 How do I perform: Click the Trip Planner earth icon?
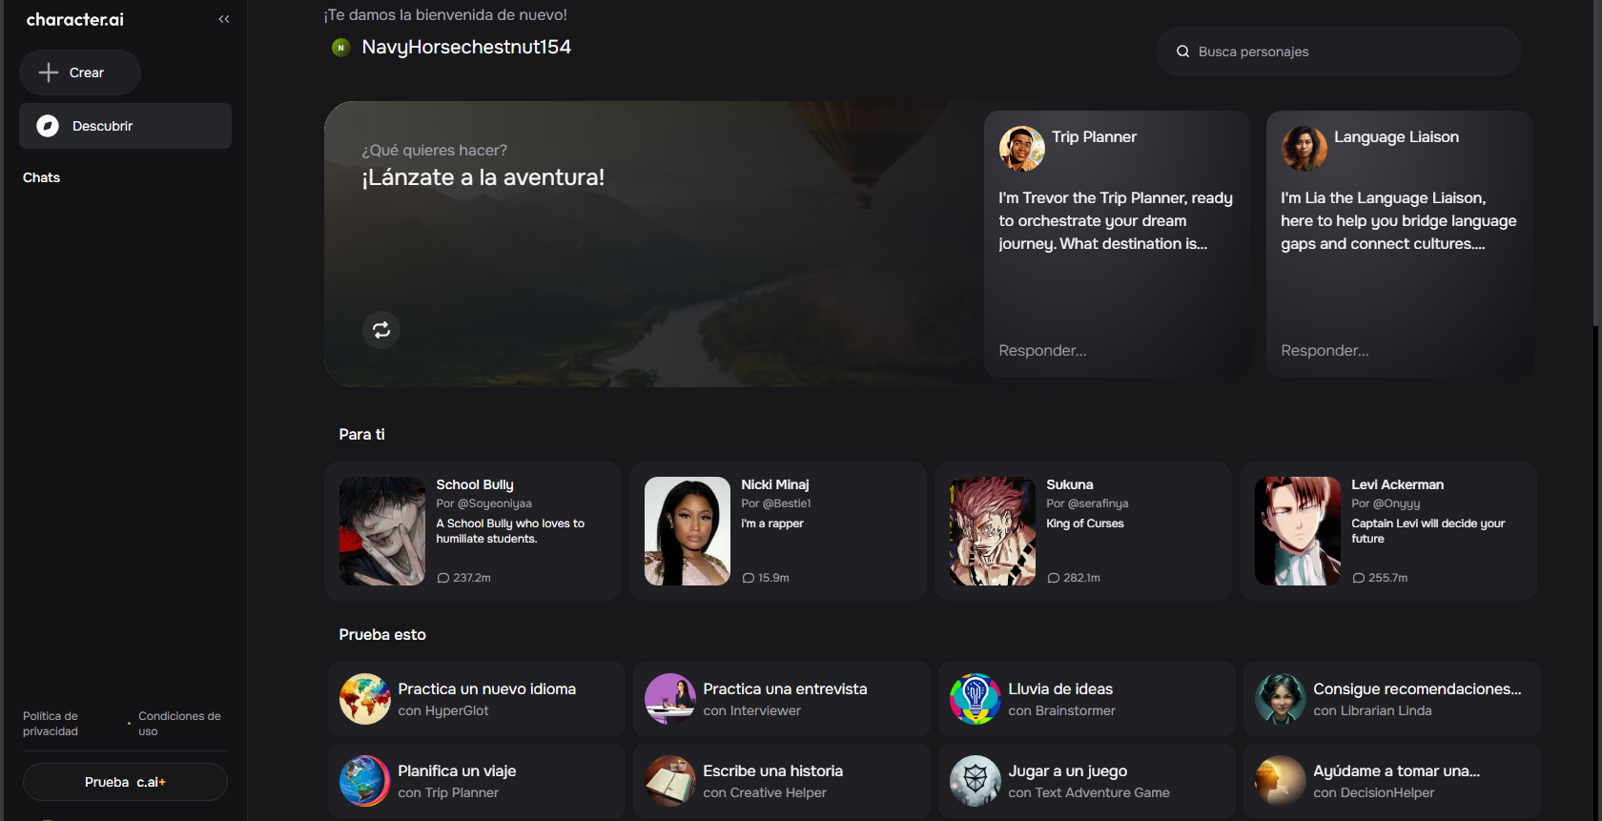pyautogui.click(x=365, y=781)
